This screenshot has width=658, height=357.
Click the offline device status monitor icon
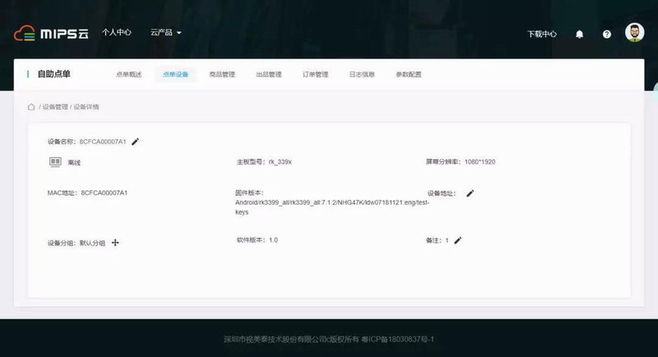click(x=55, y=162)
